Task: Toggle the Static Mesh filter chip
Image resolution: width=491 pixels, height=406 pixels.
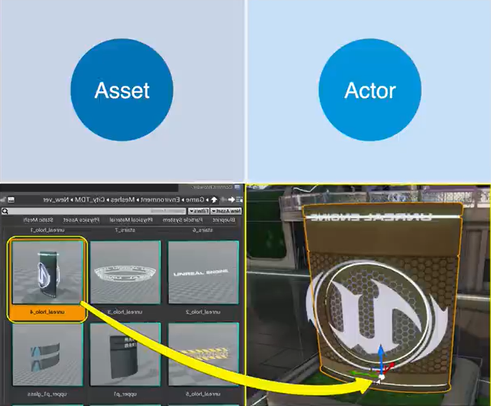Action: 38,220
